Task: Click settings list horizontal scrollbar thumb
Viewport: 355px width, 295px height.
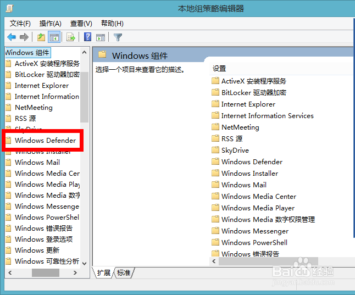Action: [268, 261]
